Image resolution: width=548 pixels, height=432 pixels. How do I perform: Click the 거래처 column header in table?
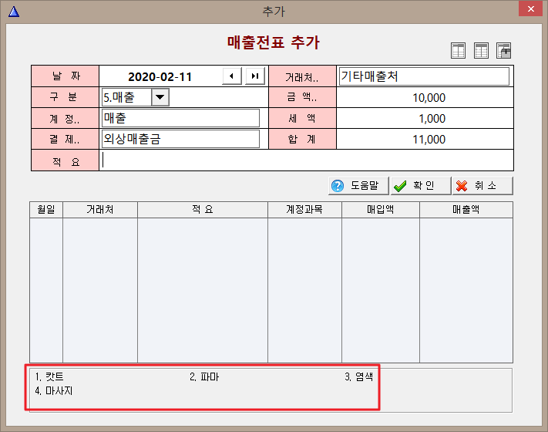[100, 210]
